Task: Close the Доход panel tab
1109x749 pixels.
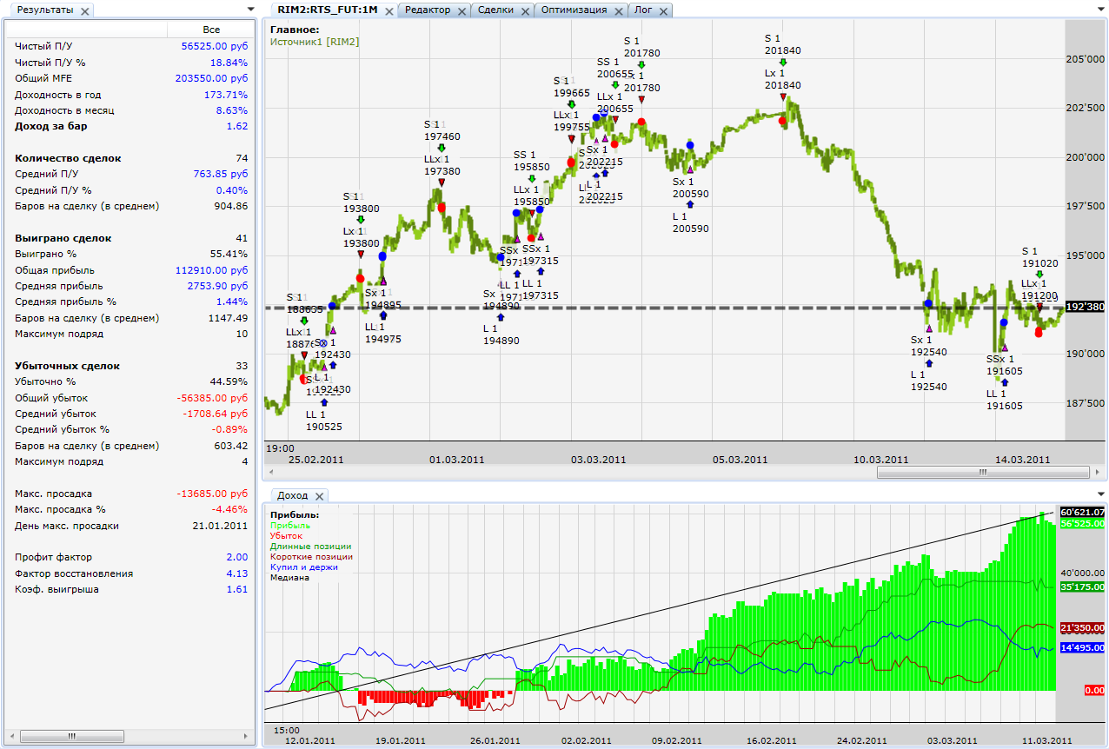Action: click(319, 496)
